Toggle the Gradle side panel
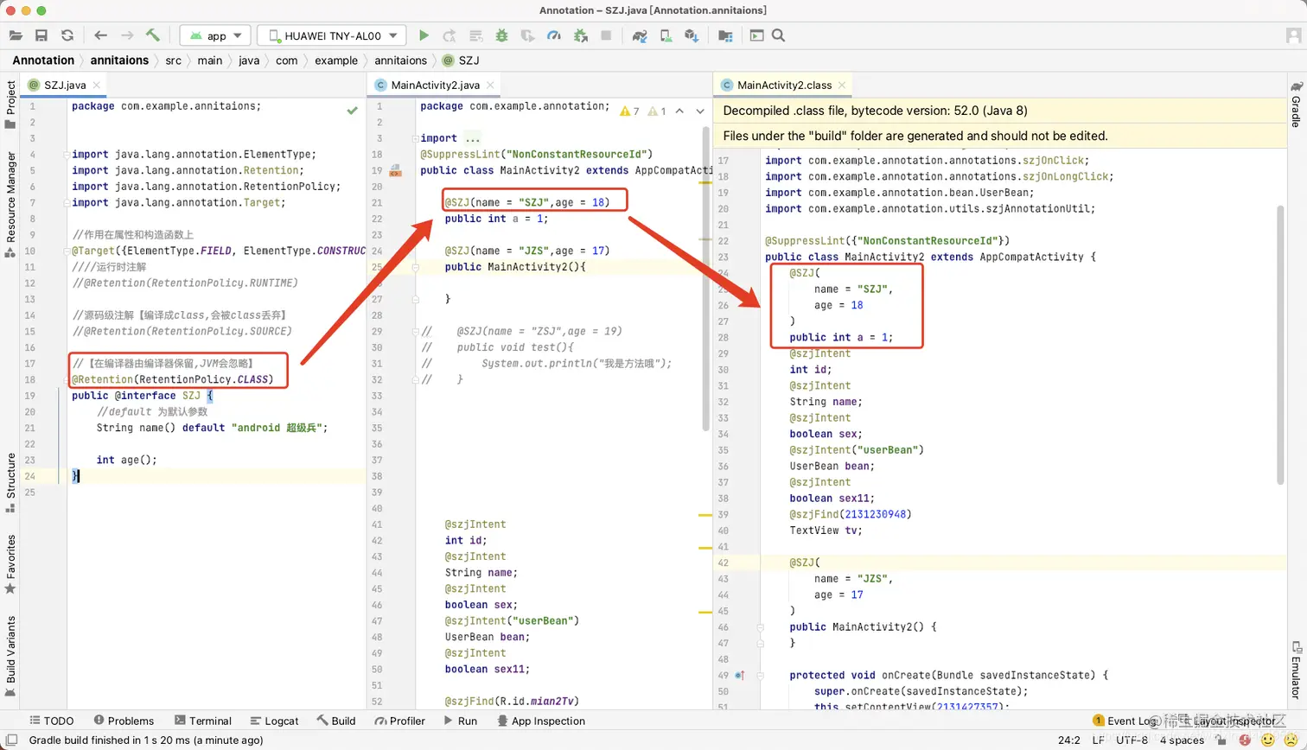 coord(1296,105)
